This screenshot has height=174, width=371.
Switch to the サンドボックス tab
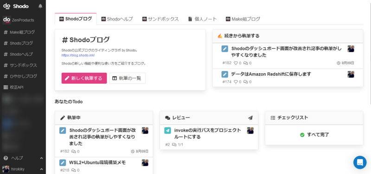160,19
